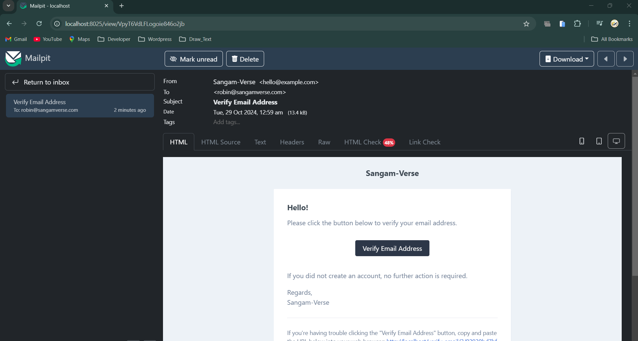Screen dimensions: 638x341
Task: Select the tablet preview icon
Action: [x=599, y=141]
